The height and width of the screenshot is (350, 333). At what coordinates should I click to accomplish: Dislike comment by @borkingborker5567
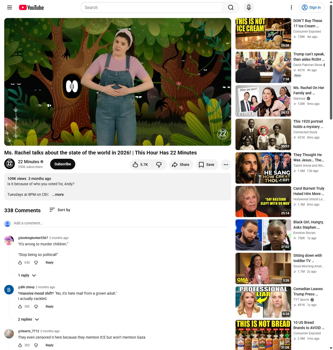click(x=36, y=263)
